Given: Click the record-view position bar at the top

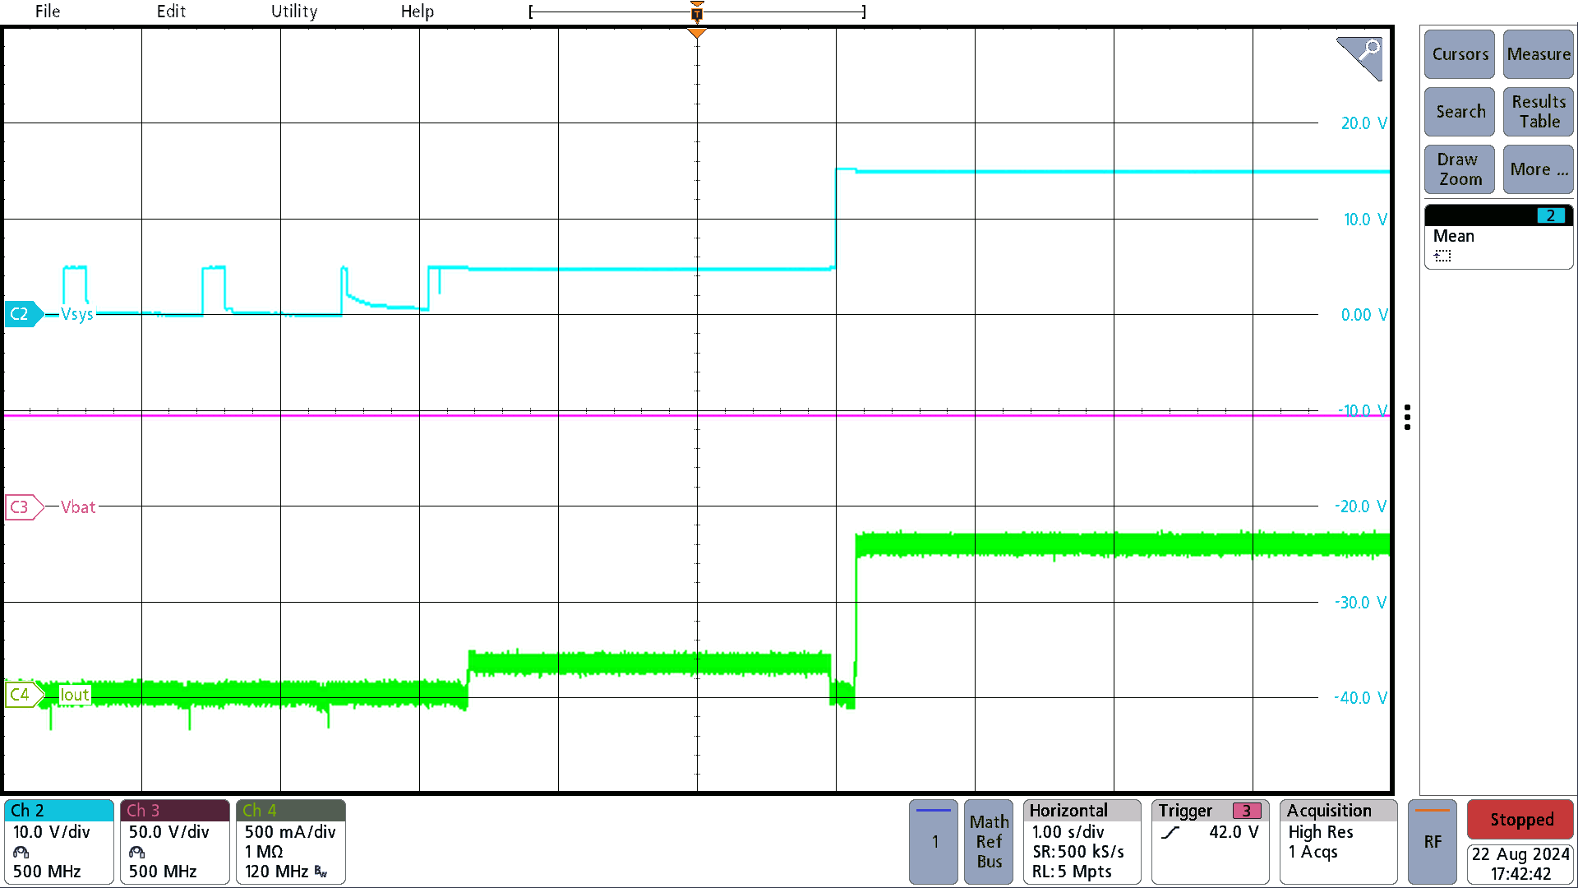Looking at the screenshot, I should coord(697,12).
